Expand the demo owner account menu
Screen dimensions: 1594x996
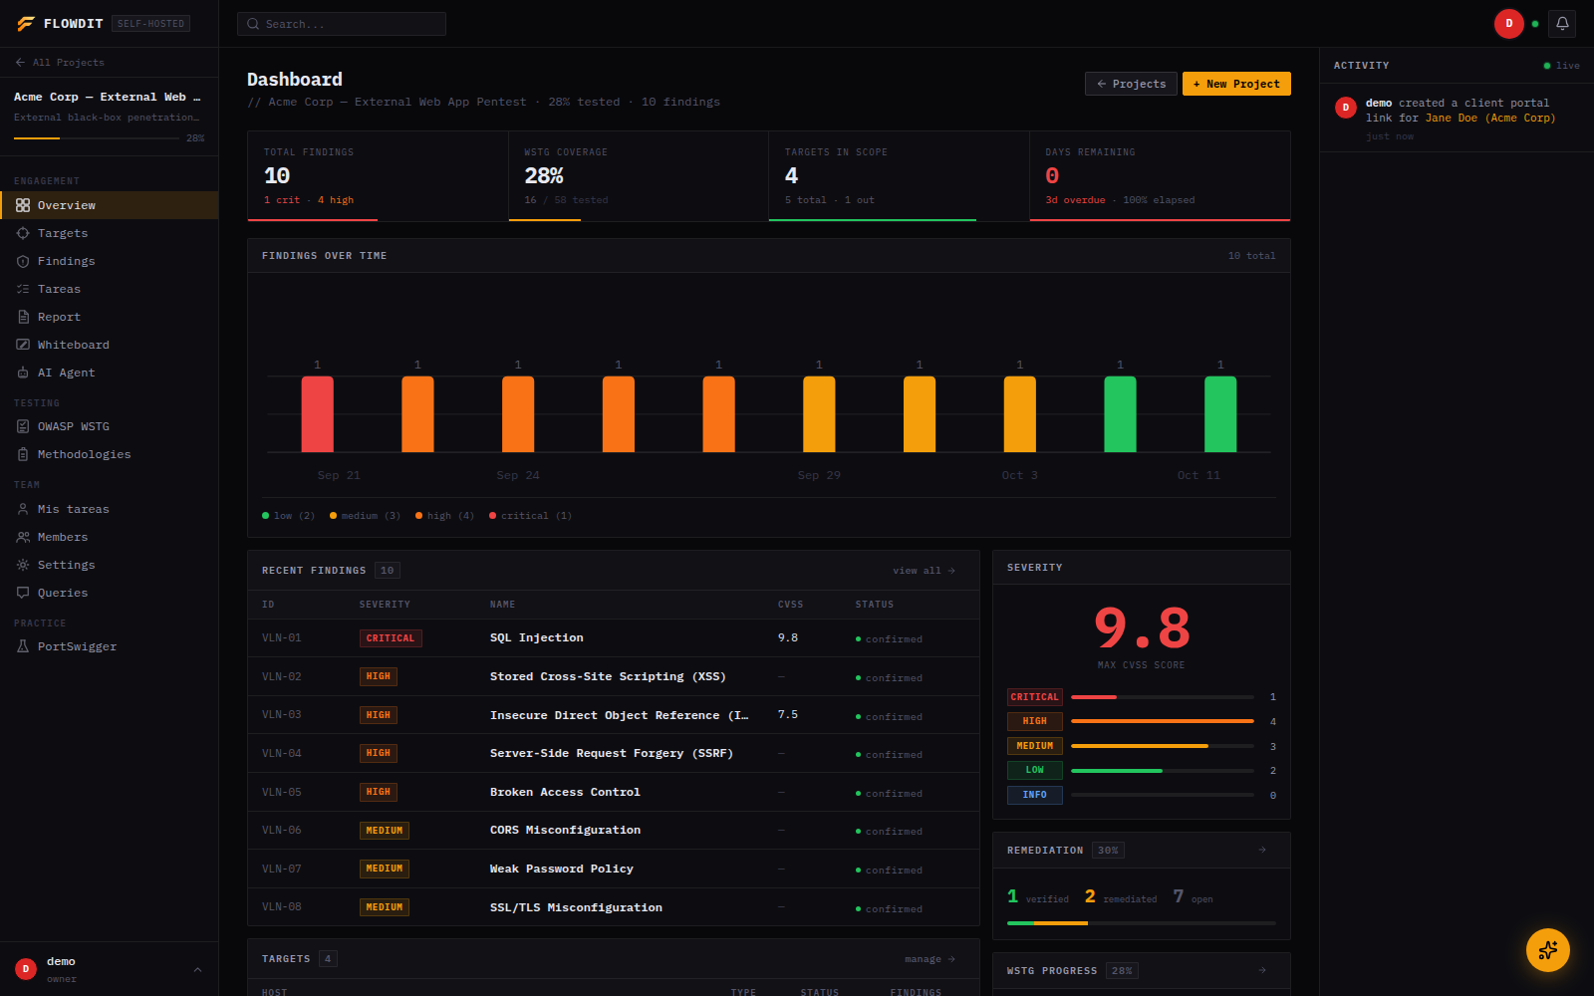(x=109, y=969)
